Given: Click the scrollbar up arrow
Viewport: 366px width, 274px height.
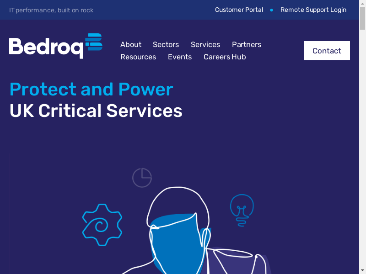Looking at the screenshot, I should pyautogui.click(x=362, y=3).
